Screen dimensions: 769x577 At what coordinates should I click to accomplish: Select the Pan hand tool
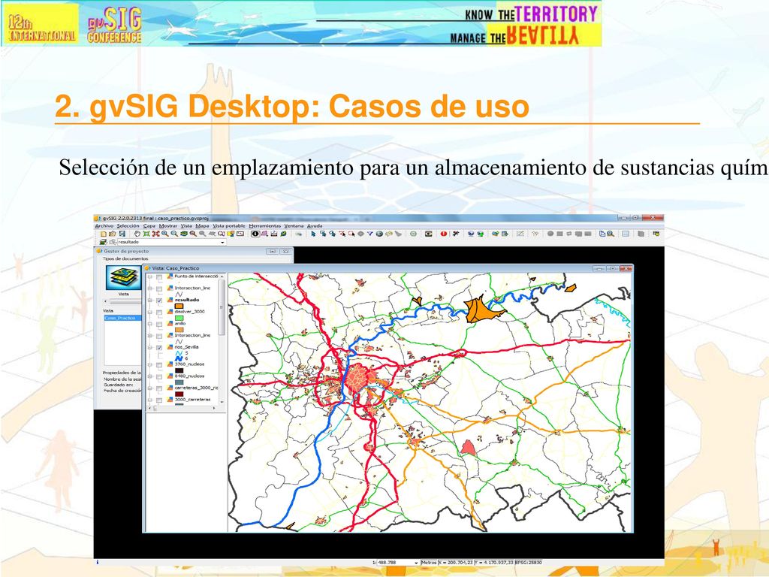pos(137,234)
